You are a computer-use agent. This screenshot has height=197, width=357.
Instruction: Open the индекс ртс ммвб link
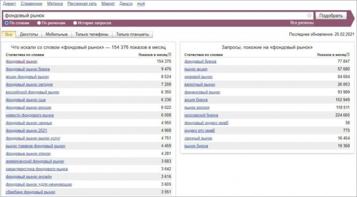click(199, 131)
